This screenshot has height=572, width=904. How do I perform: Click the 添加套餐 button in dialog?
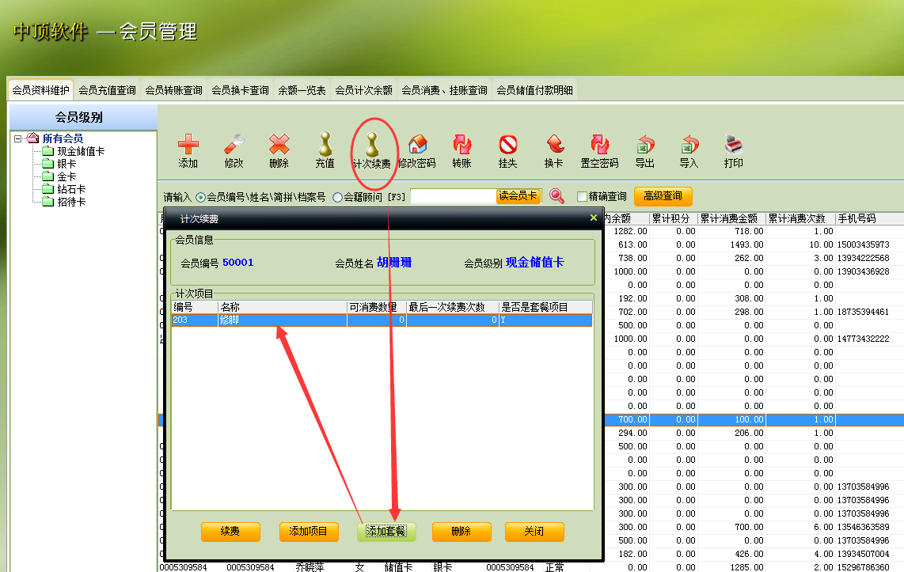click(x=386, y=531)
